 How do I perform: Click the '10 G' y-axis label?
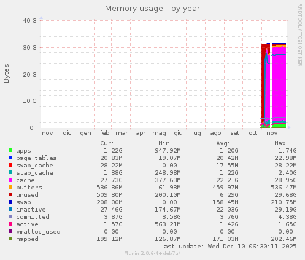click(x=30, y=101)
